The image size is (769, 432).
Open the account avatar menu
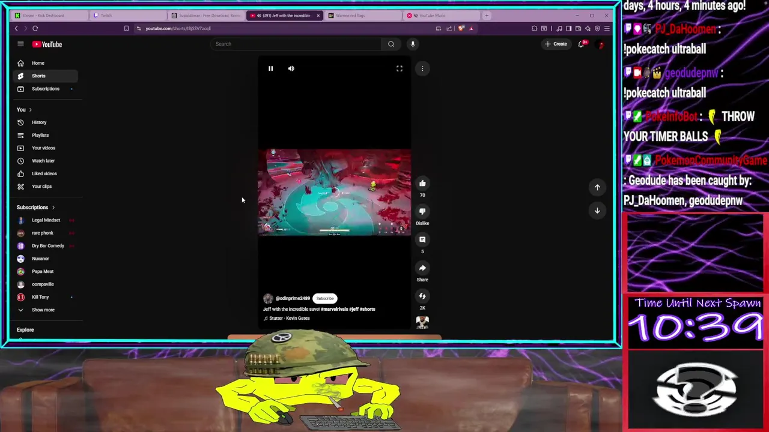[x=600, y=44]
